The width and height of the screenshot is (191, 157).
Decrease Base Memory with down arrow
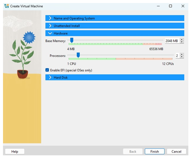(x=182, y=42)
